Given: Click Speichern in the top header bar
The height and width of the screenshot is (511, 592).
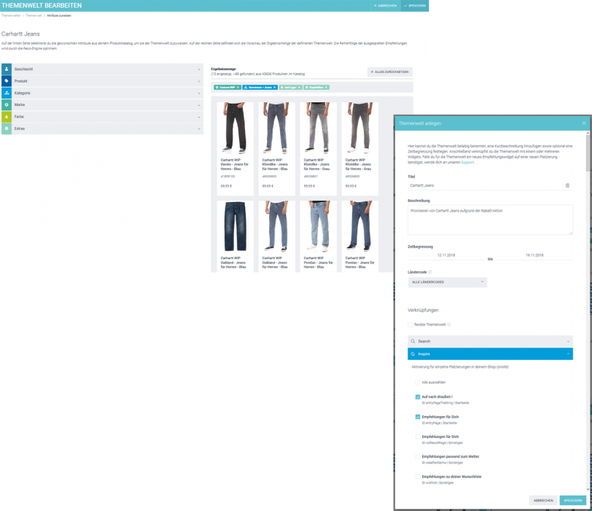Looking at the screenshot, I should click(x=415, y=6).
